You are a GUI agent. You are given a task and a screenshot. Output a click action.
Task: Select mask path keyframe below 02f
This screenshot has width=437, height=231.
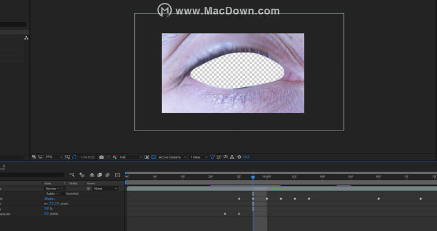click(x=295, y=199)
